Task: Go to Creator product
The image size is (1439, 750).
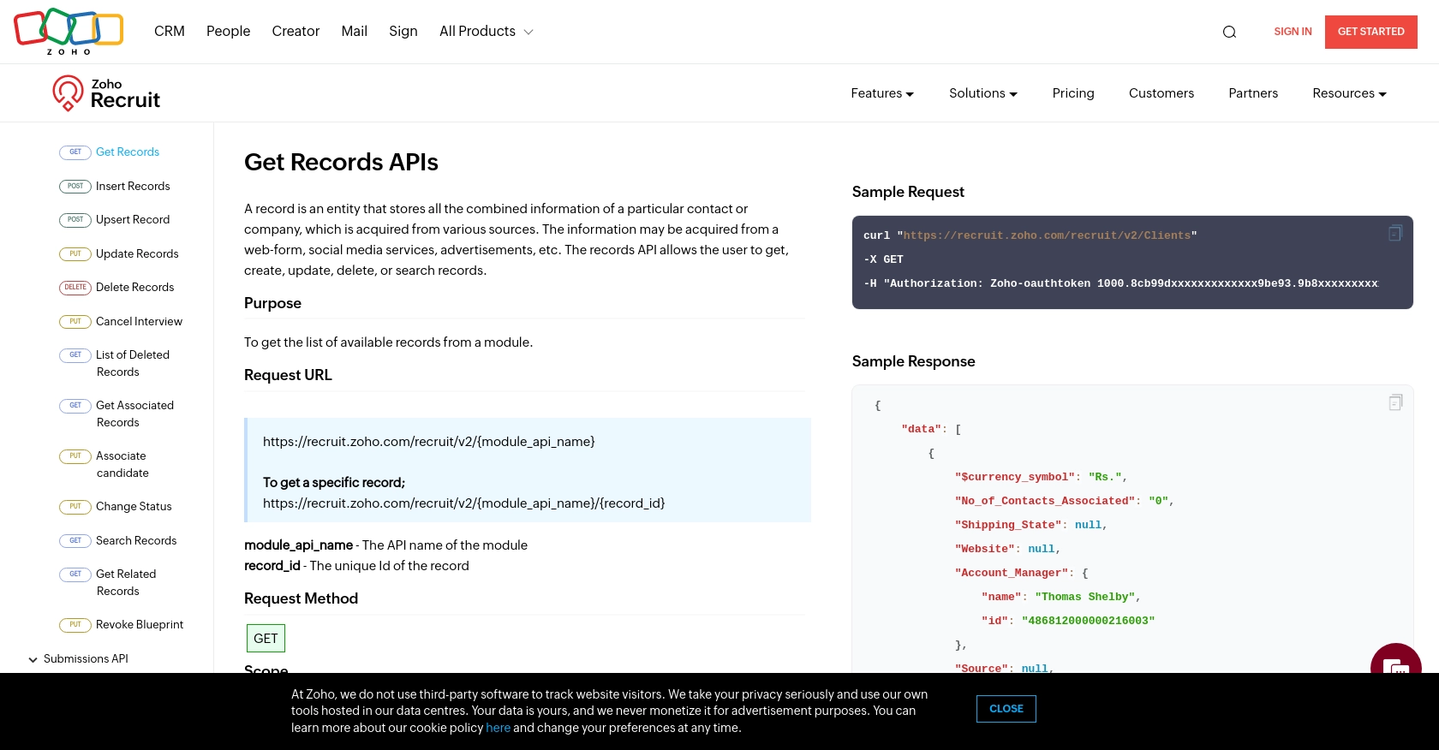Action: [x=296, y=32]
